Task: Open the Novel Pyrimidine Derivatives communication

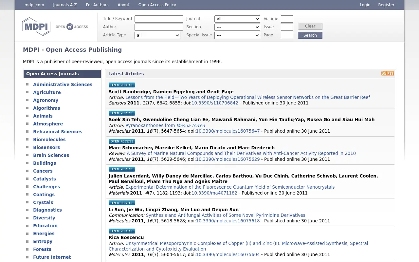Action: pos(226,215)
